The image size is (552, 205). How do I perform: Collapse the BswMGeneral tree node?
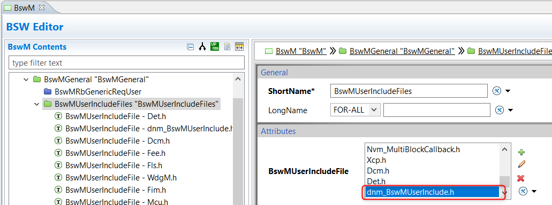tap(26, 80)
